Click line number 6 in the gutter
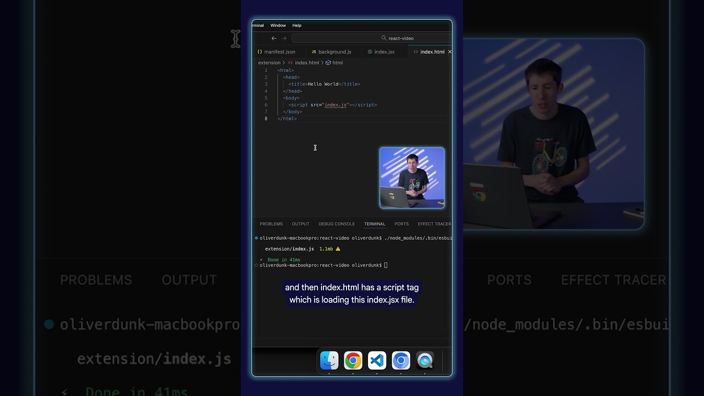 (x=266, y=105)
